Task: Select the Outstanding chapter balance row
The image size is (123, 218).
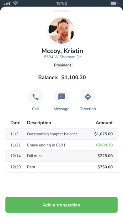Action: point(61,134)
